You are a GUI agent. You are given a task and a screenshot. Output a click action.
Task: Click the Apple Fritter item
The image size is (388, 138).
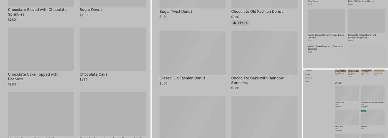point(365,73)
